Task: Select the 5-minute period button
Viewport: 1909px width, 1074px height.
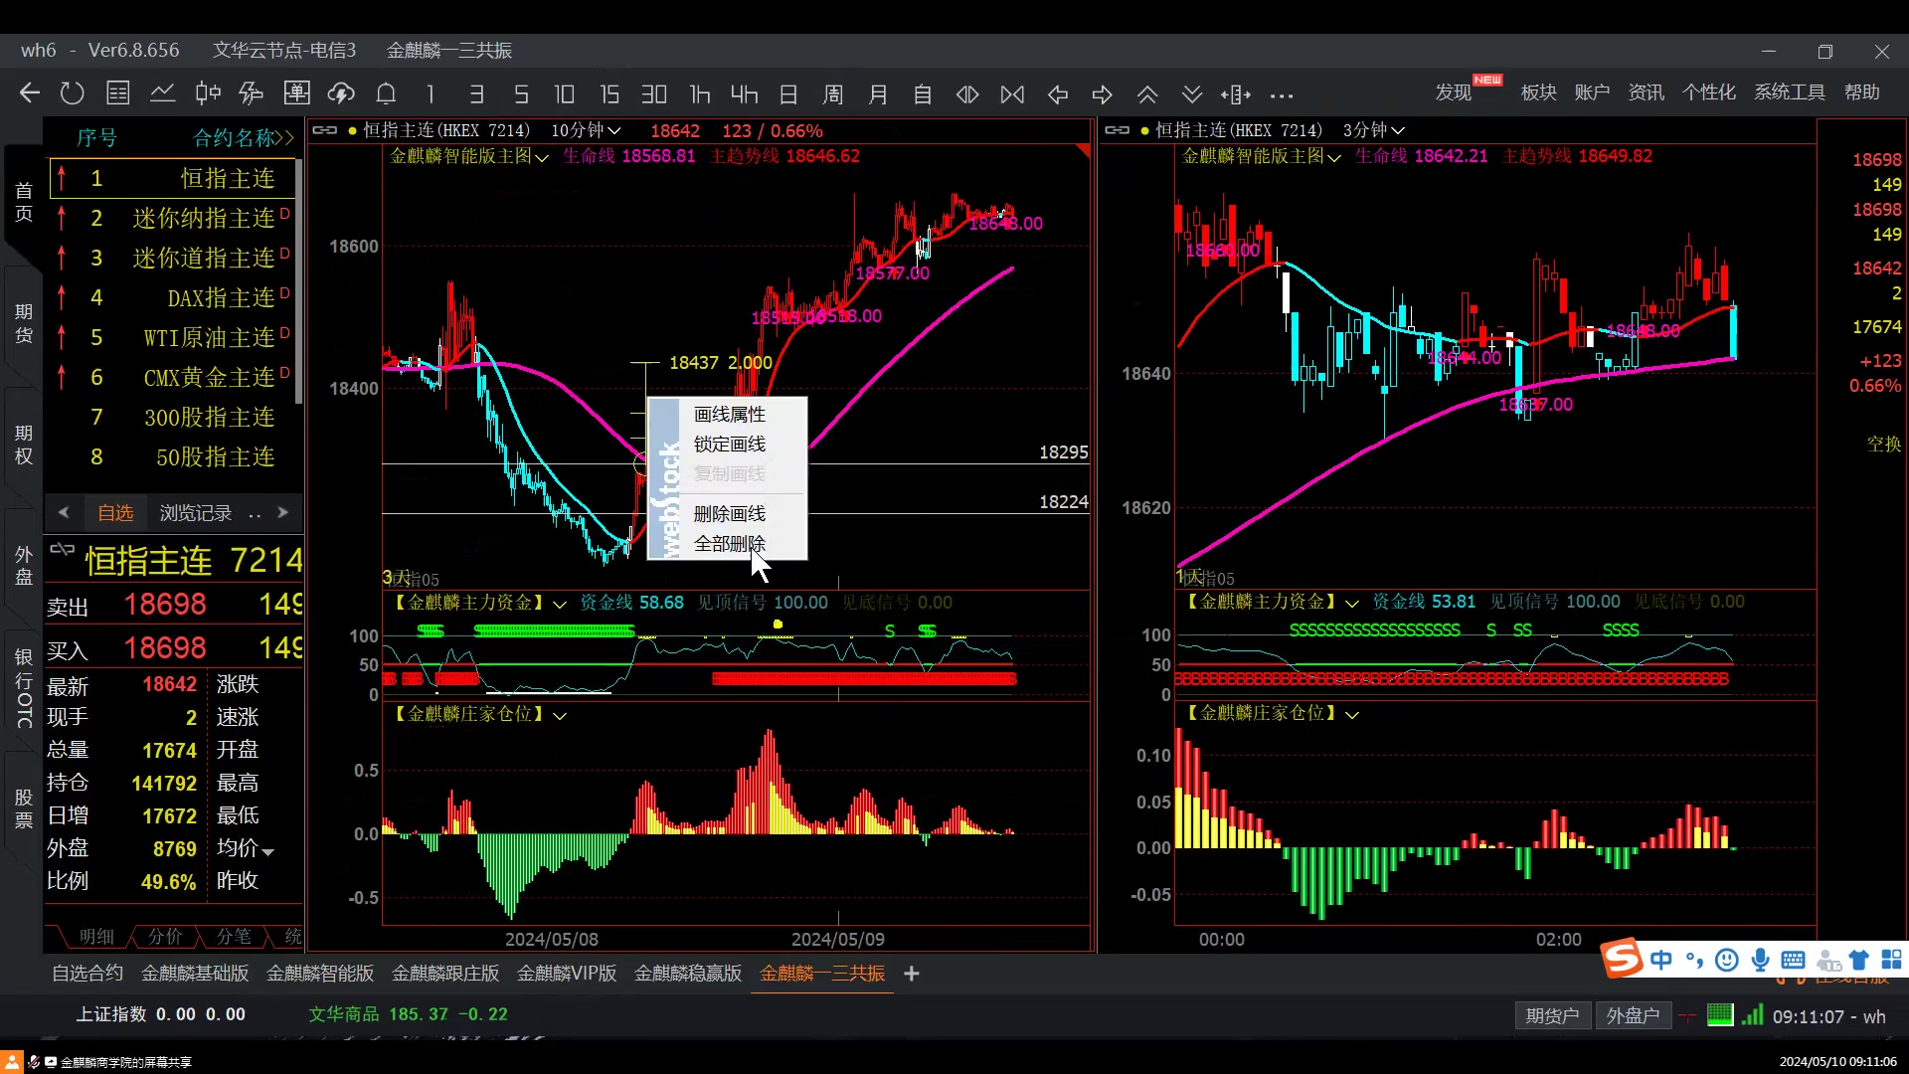Action: [x=521, y=93]
